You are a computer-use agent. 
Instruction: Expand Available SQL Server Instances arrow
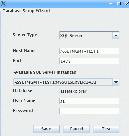click(116, 82)
